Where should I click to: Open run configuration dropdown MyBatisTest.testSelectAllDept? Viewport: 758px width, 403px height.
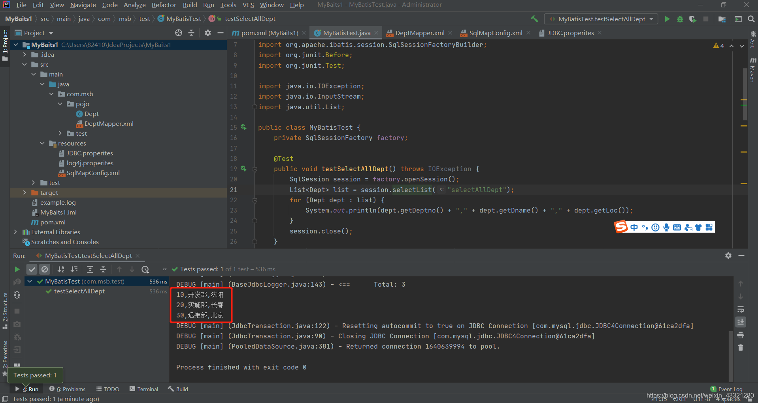pos(601,19)
